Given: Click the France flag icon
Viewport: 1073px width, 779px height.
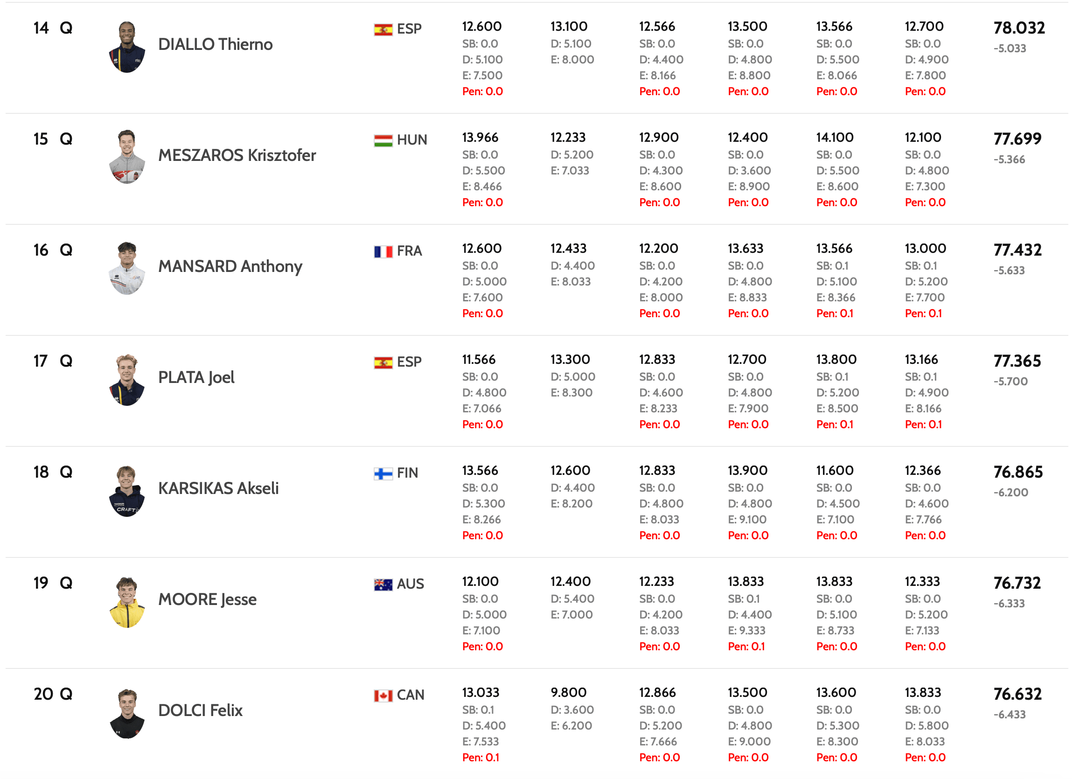Looking at the screenshot, I should [383, 251].
